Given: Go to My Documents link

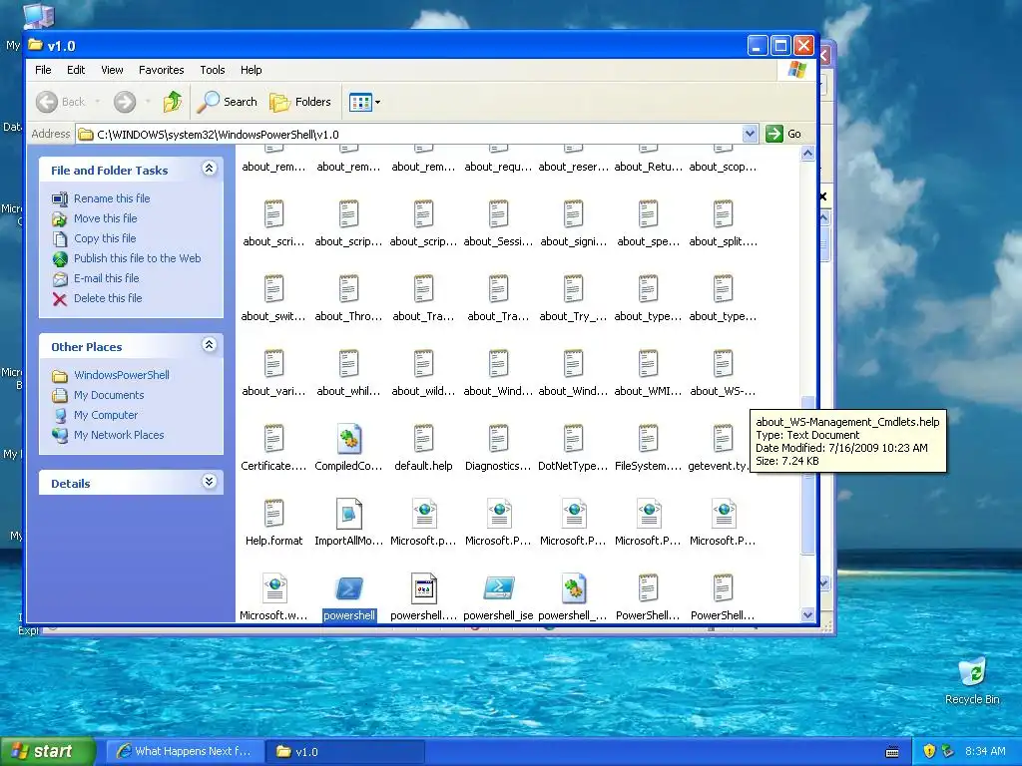Looking at the screenshot, I should 108,395.
